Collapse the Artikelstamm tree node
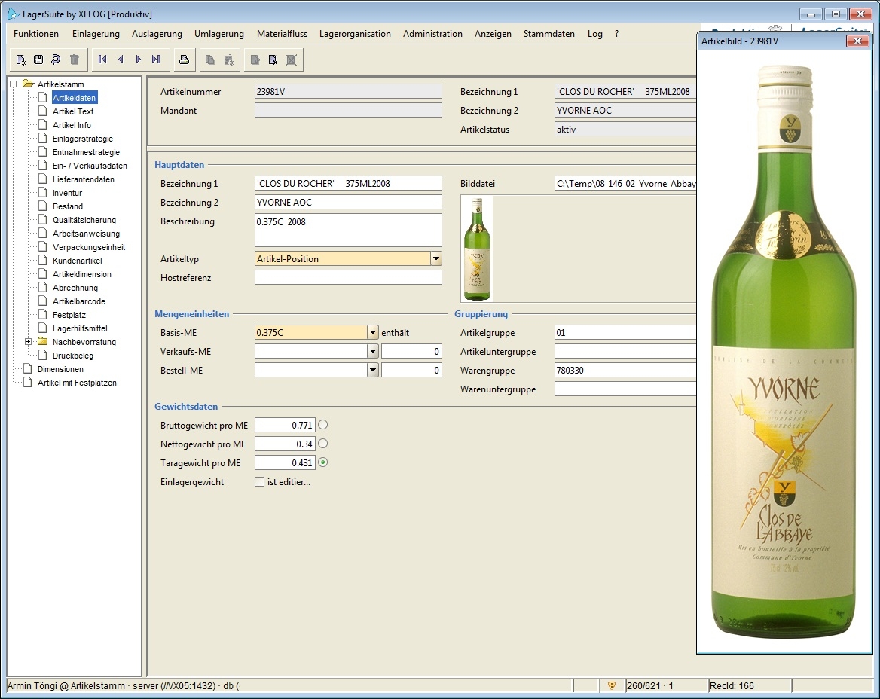 (14, 84)
